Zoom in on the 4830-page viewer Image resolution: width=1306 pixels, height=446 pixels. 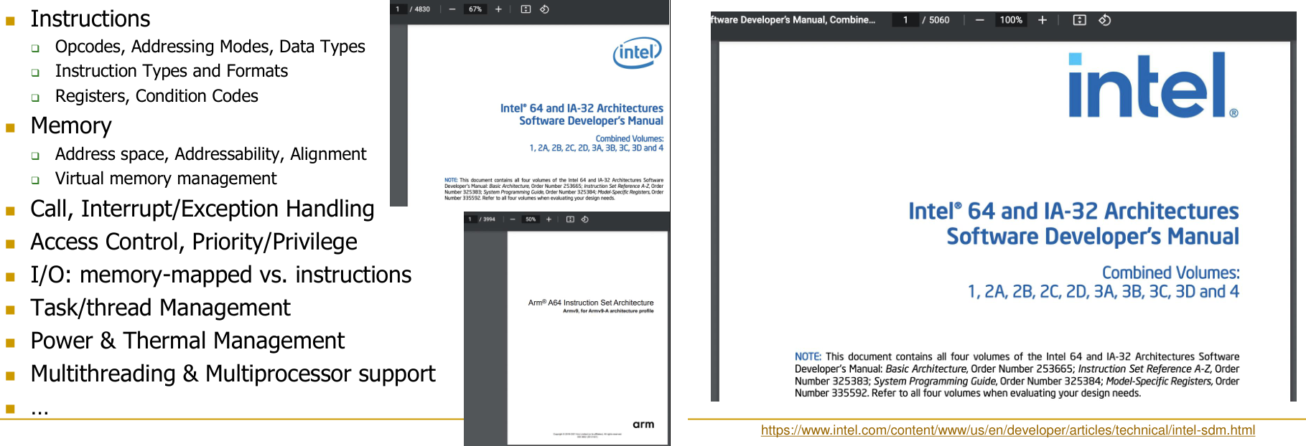tap(498, 9)
